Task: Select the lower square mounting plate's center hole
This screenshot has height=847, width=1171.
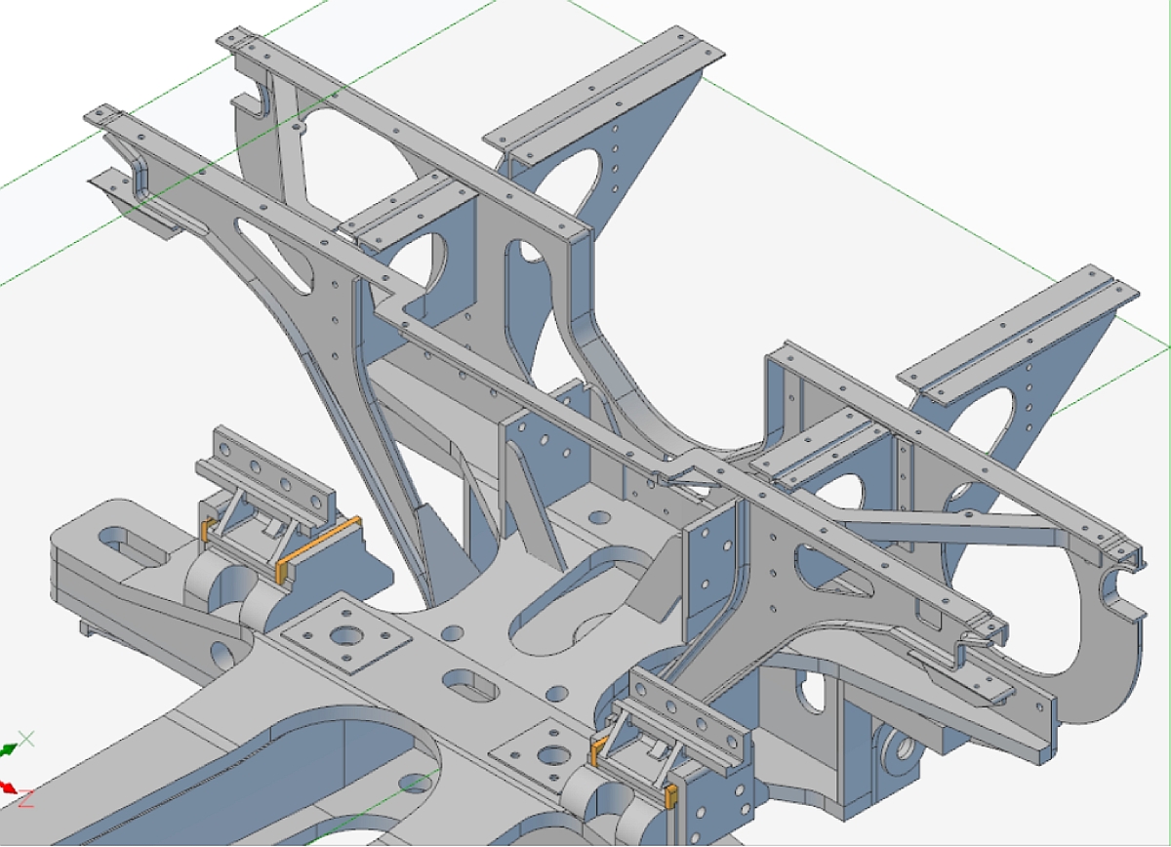Action: point(553,755)
